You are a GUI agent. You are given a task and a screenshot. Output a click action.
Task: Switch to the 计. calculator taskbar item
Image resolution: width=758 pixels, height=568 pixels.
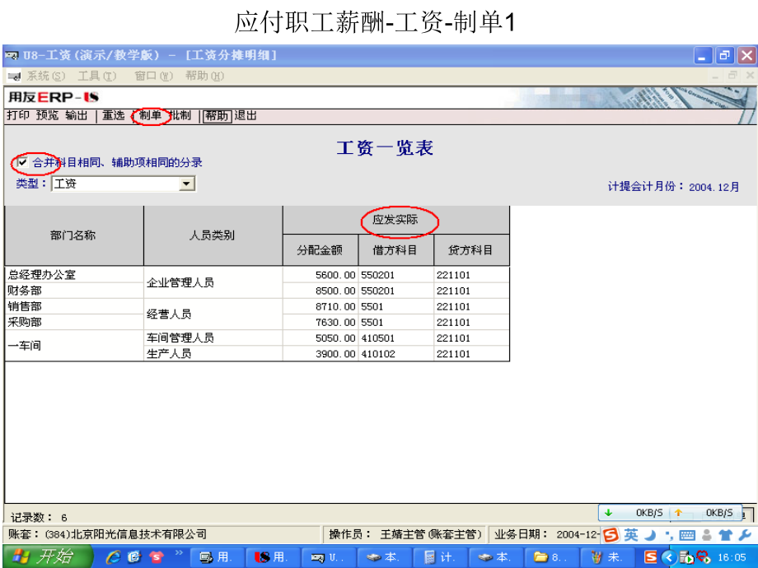click(440, 557)
